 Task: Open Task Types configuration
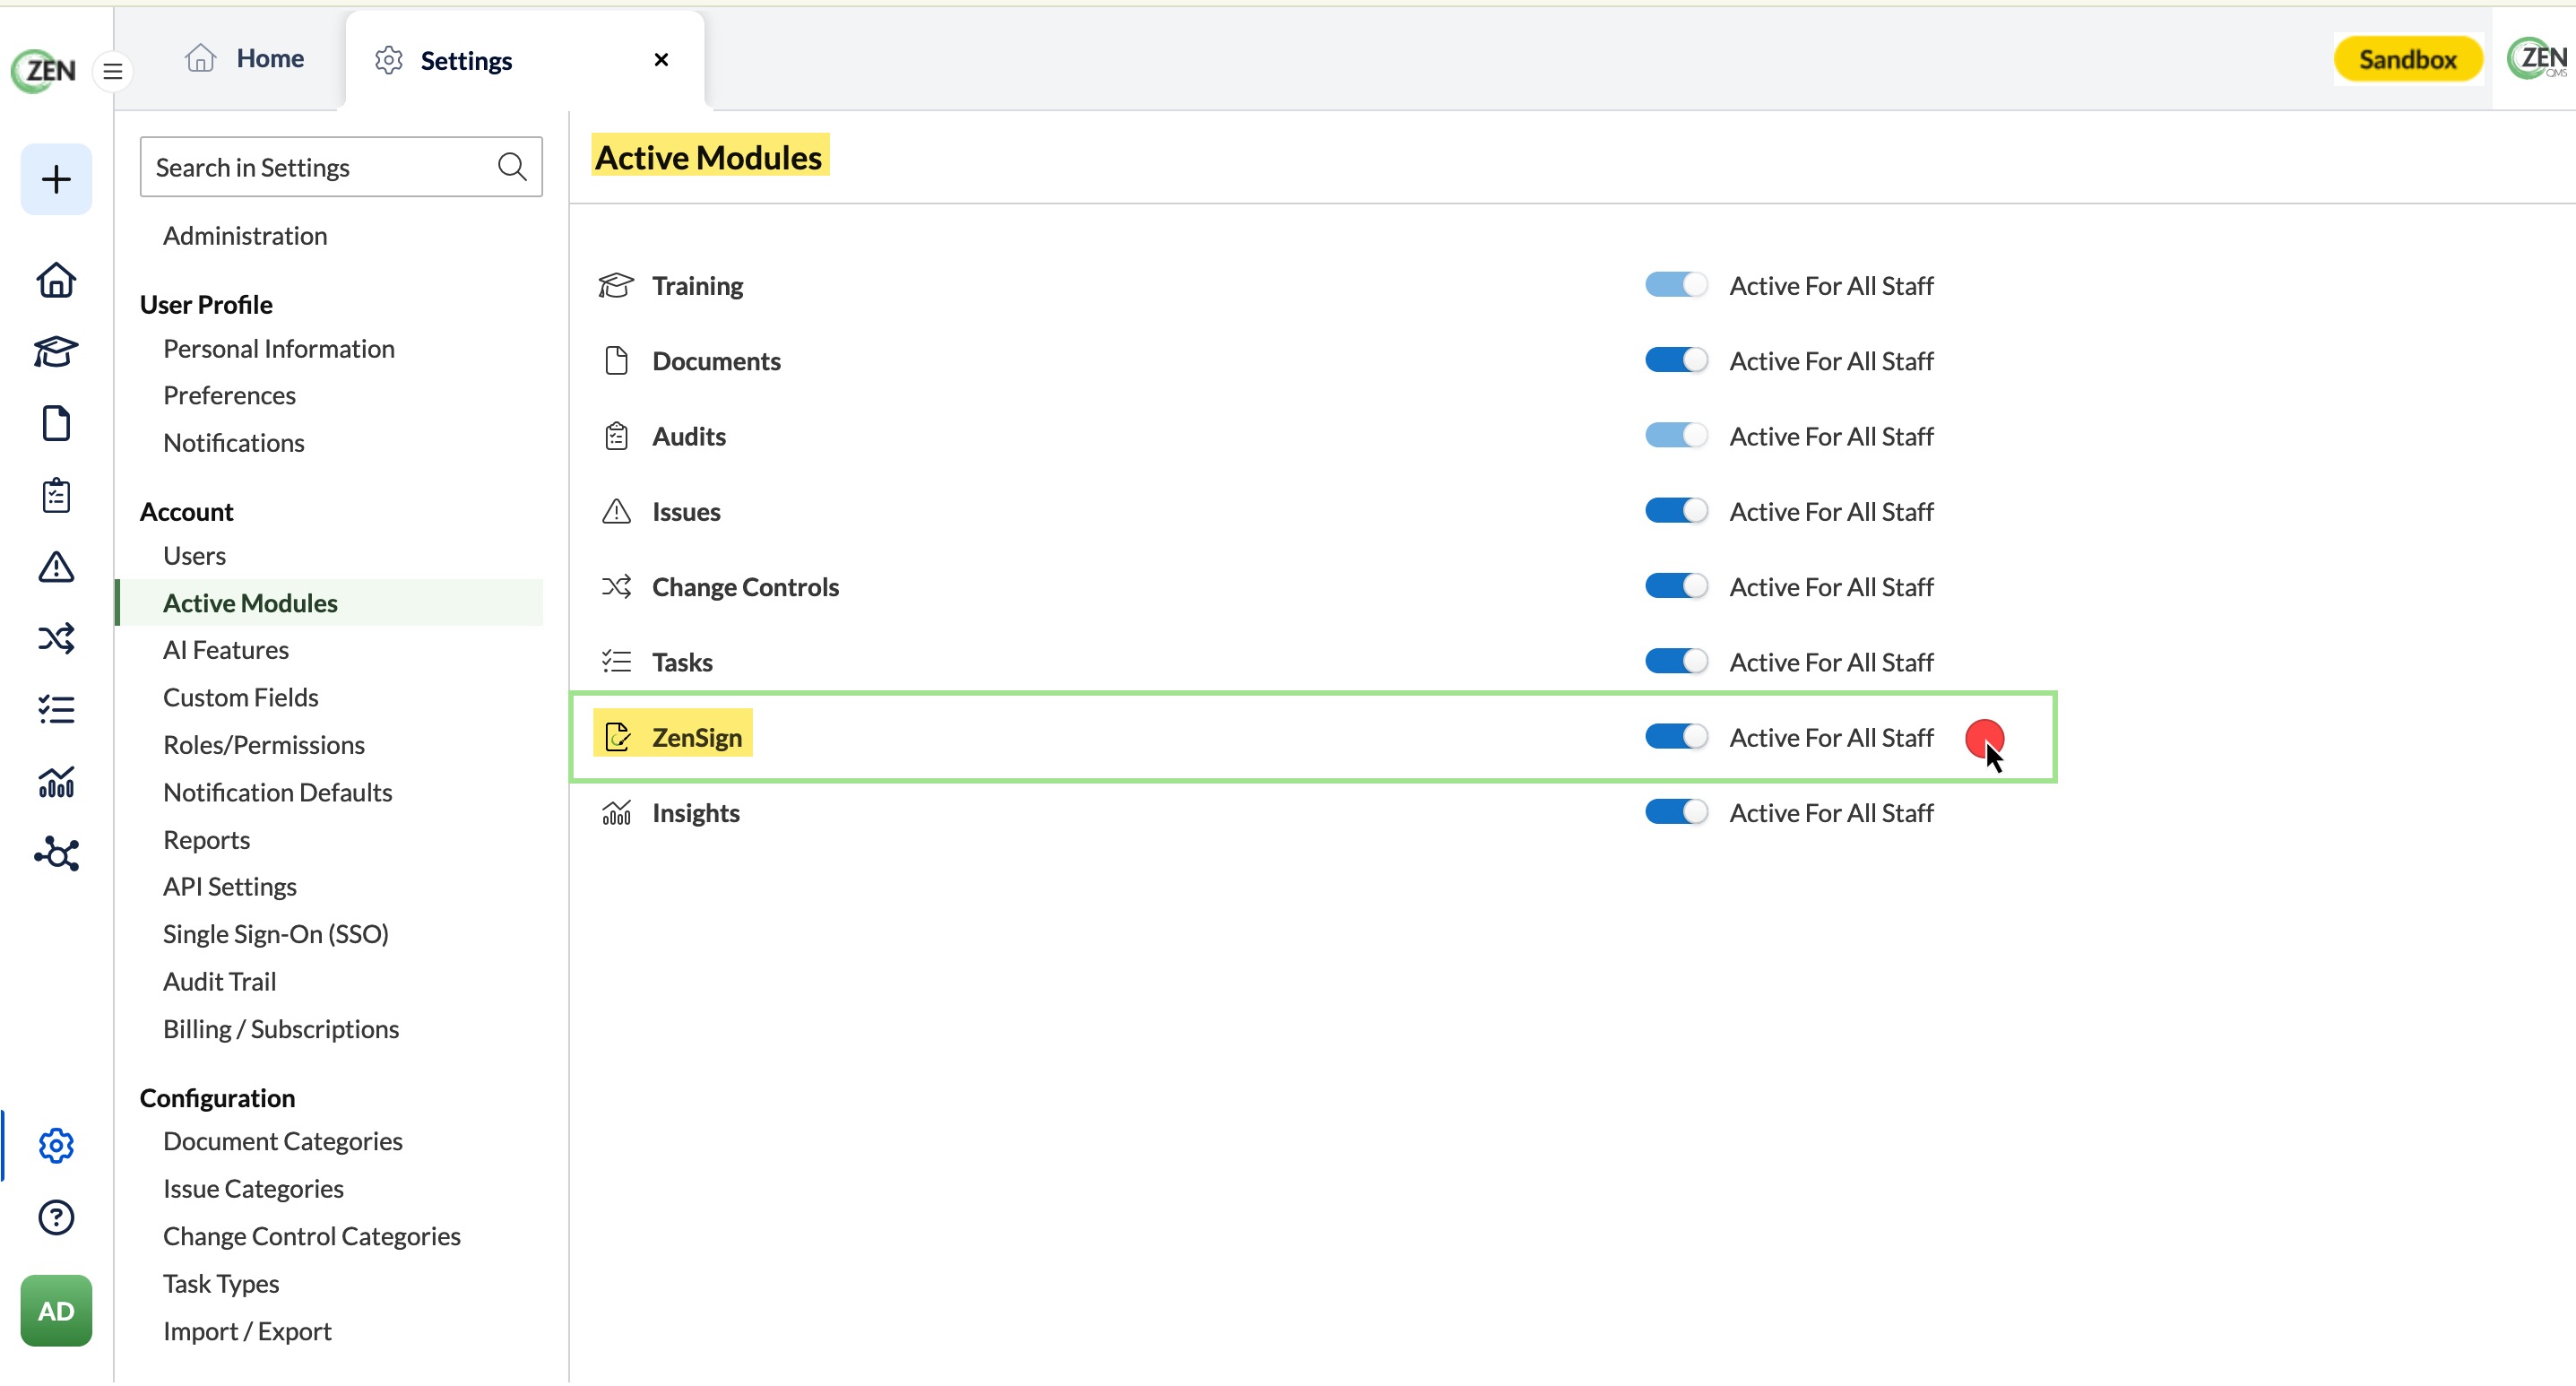pos(221,1284)
